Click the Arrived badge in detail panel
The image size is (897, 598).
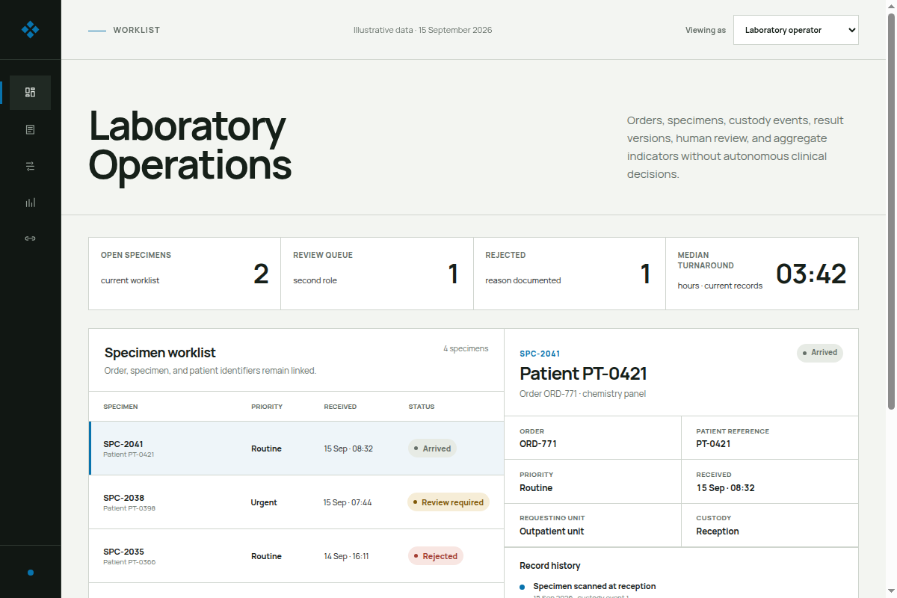pyautogui.click(x=820, y=353)
